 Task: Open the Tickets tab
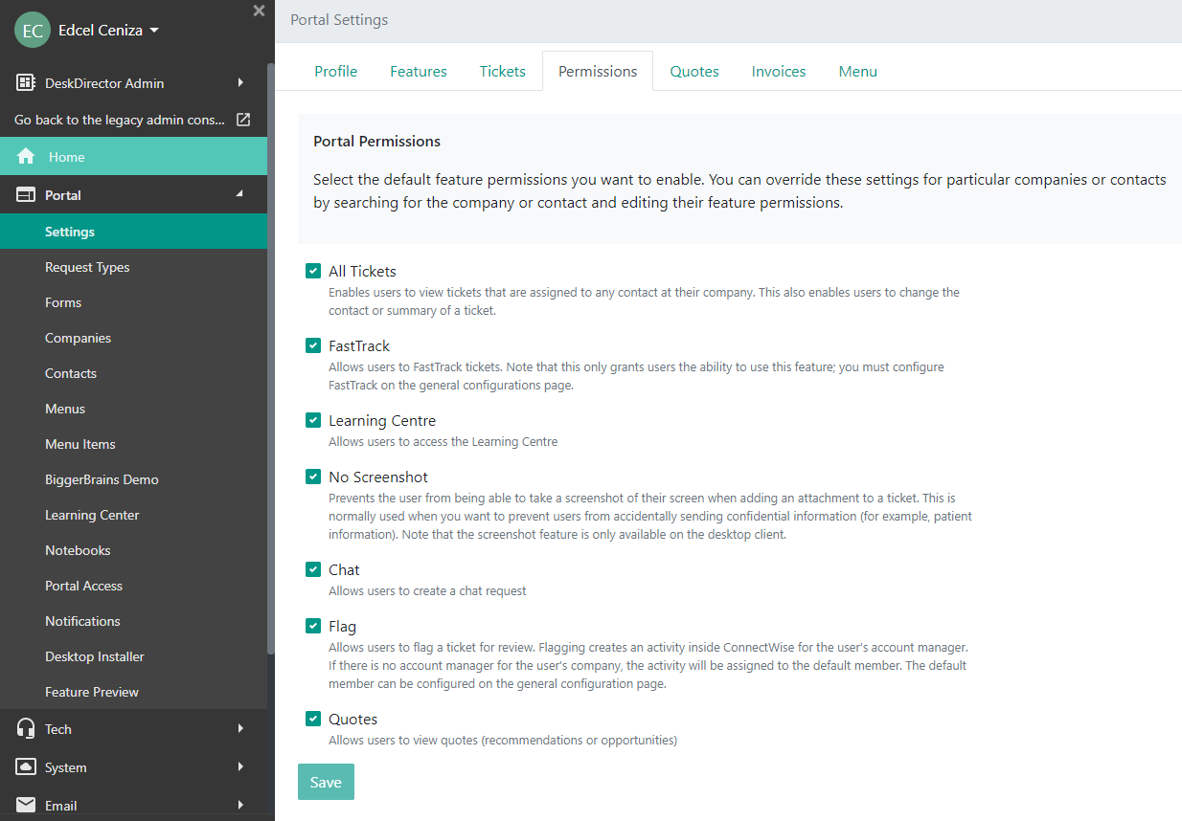(503, 71)
